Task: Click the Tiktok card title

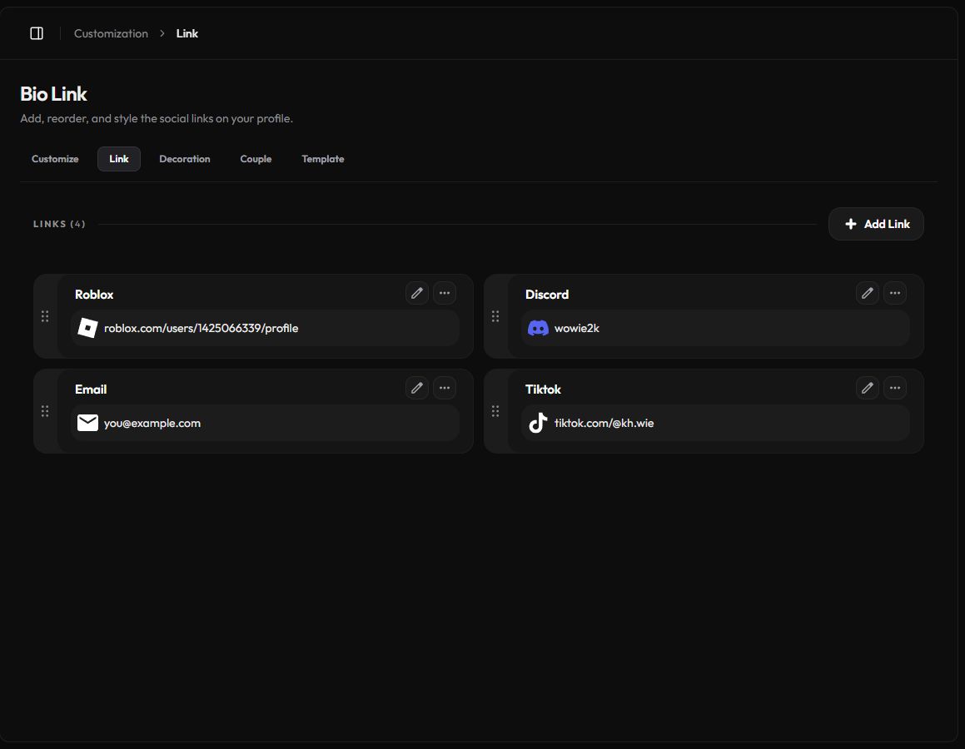Action: tap(543, 389)
